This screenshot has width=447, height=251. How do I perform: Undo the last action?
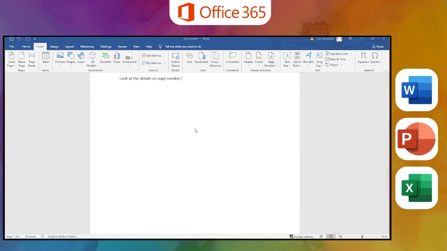click(19, 39)
